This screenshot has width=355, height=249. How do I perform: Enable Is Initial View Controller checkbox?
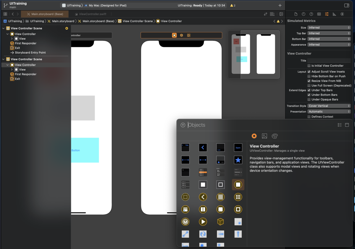point(309,66)
